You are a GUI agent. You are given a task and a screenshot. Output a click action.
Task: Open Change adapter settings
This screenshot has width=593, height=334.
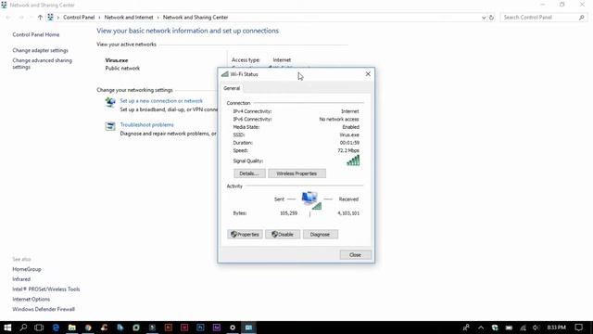40,50
